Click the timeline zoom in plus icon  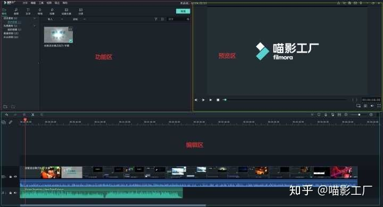pos(371,115)
